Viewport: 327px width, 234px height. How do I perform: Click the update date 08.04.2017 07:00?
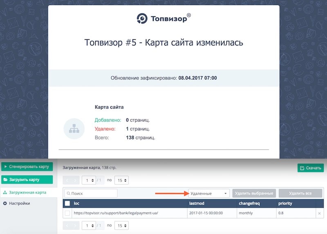[197, 78]
